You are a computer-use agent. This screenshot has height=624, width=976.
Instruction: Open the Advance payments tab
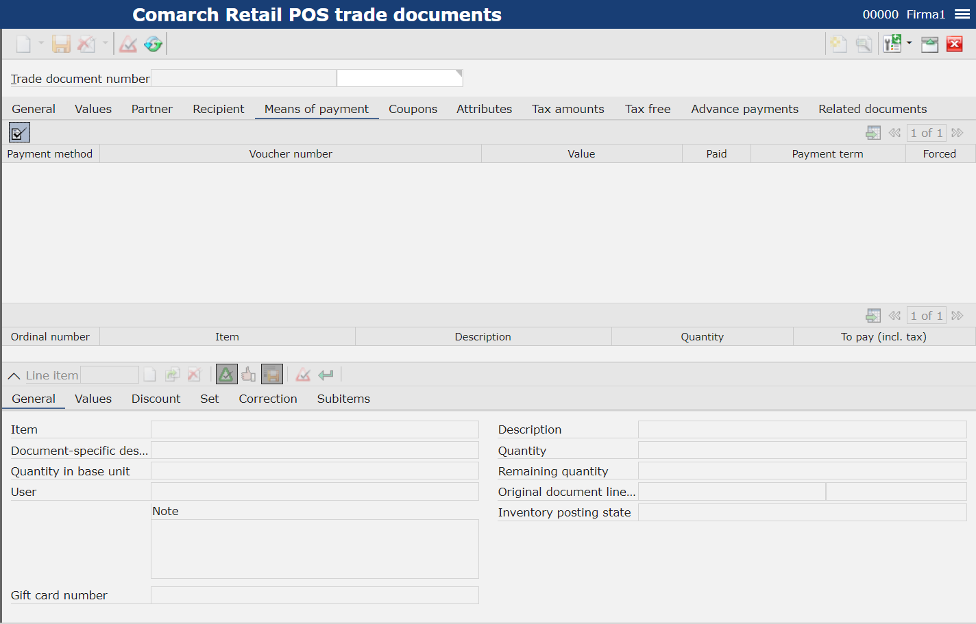click(x=745, y=109)
